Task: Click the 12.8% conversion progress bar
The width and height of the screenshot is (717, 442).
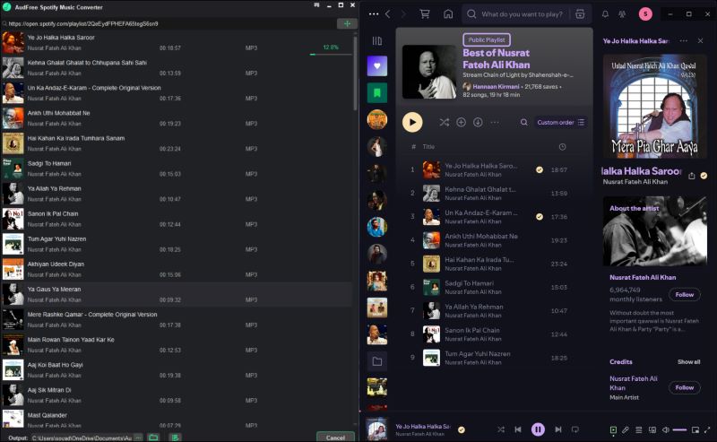Action: [331, 54]
